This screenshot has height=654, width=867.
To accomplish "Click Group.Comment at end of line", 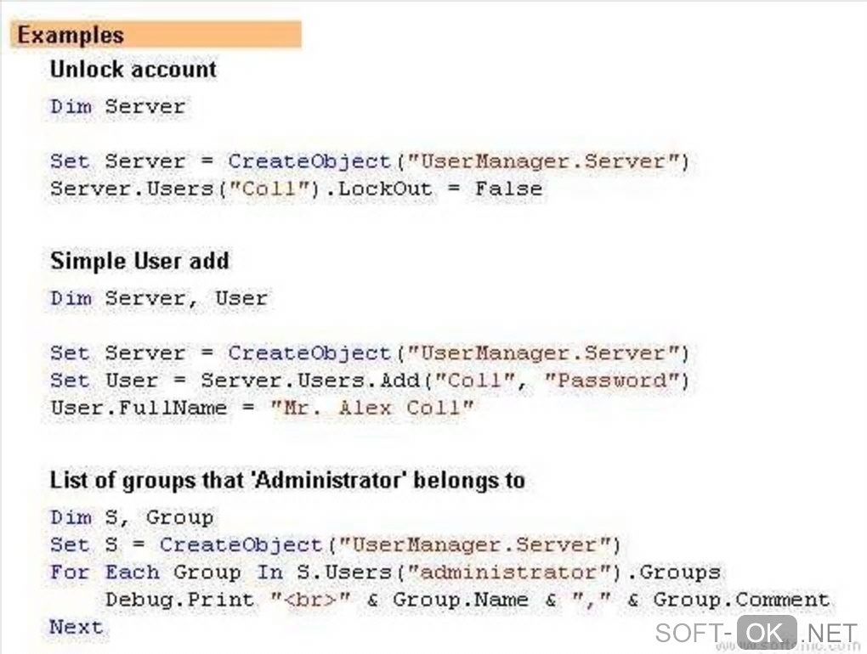I will coord(741,600).
